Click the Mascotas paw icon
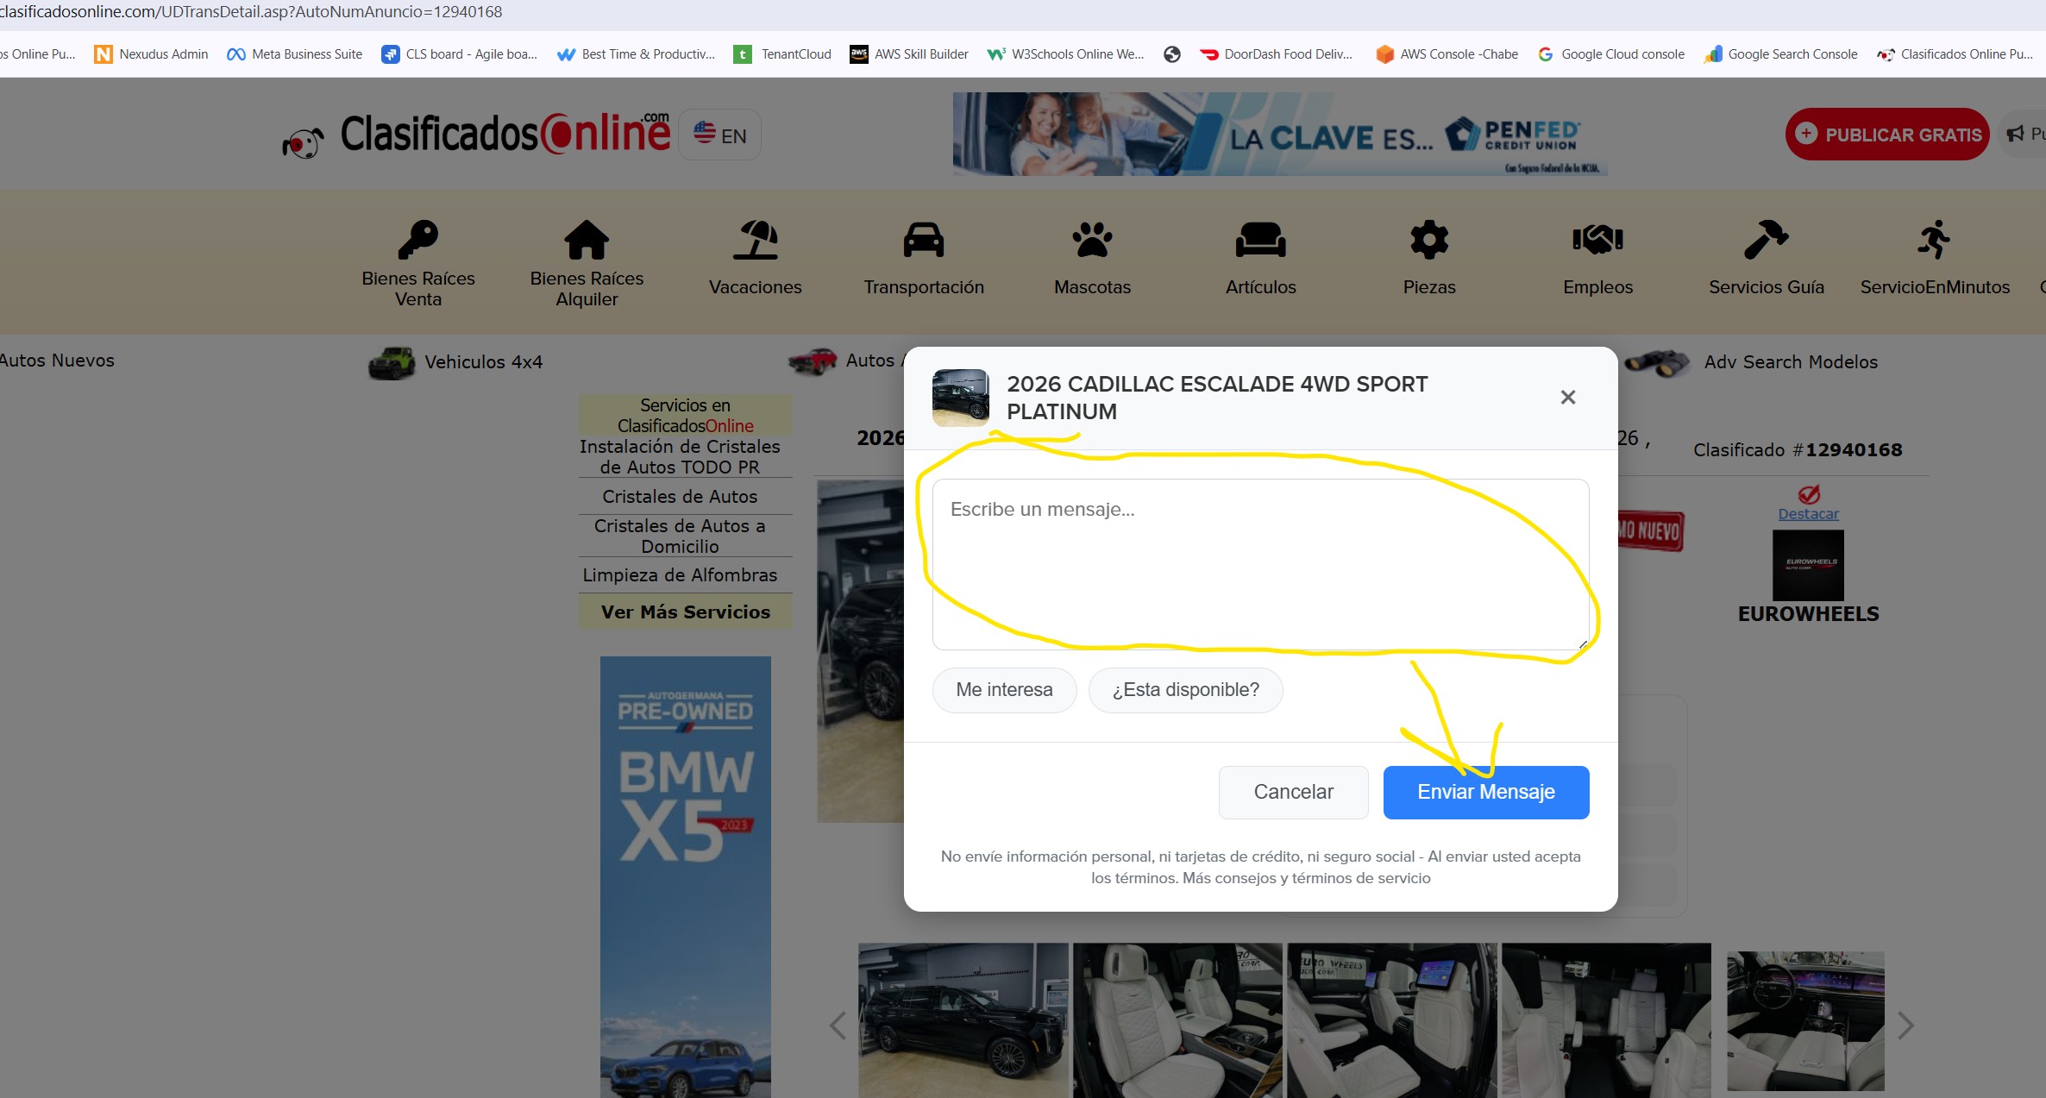The image size is (2046, 1098). tap(1092, 240)
